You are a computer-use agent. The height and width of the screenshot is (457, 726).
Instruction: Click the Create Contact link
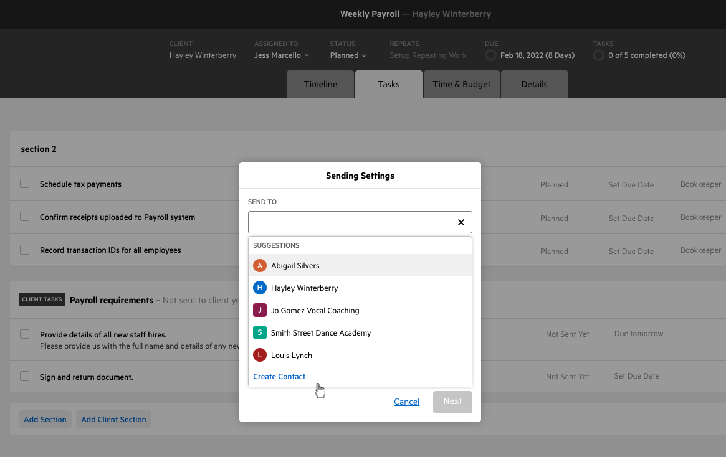[x=279, y=377]
